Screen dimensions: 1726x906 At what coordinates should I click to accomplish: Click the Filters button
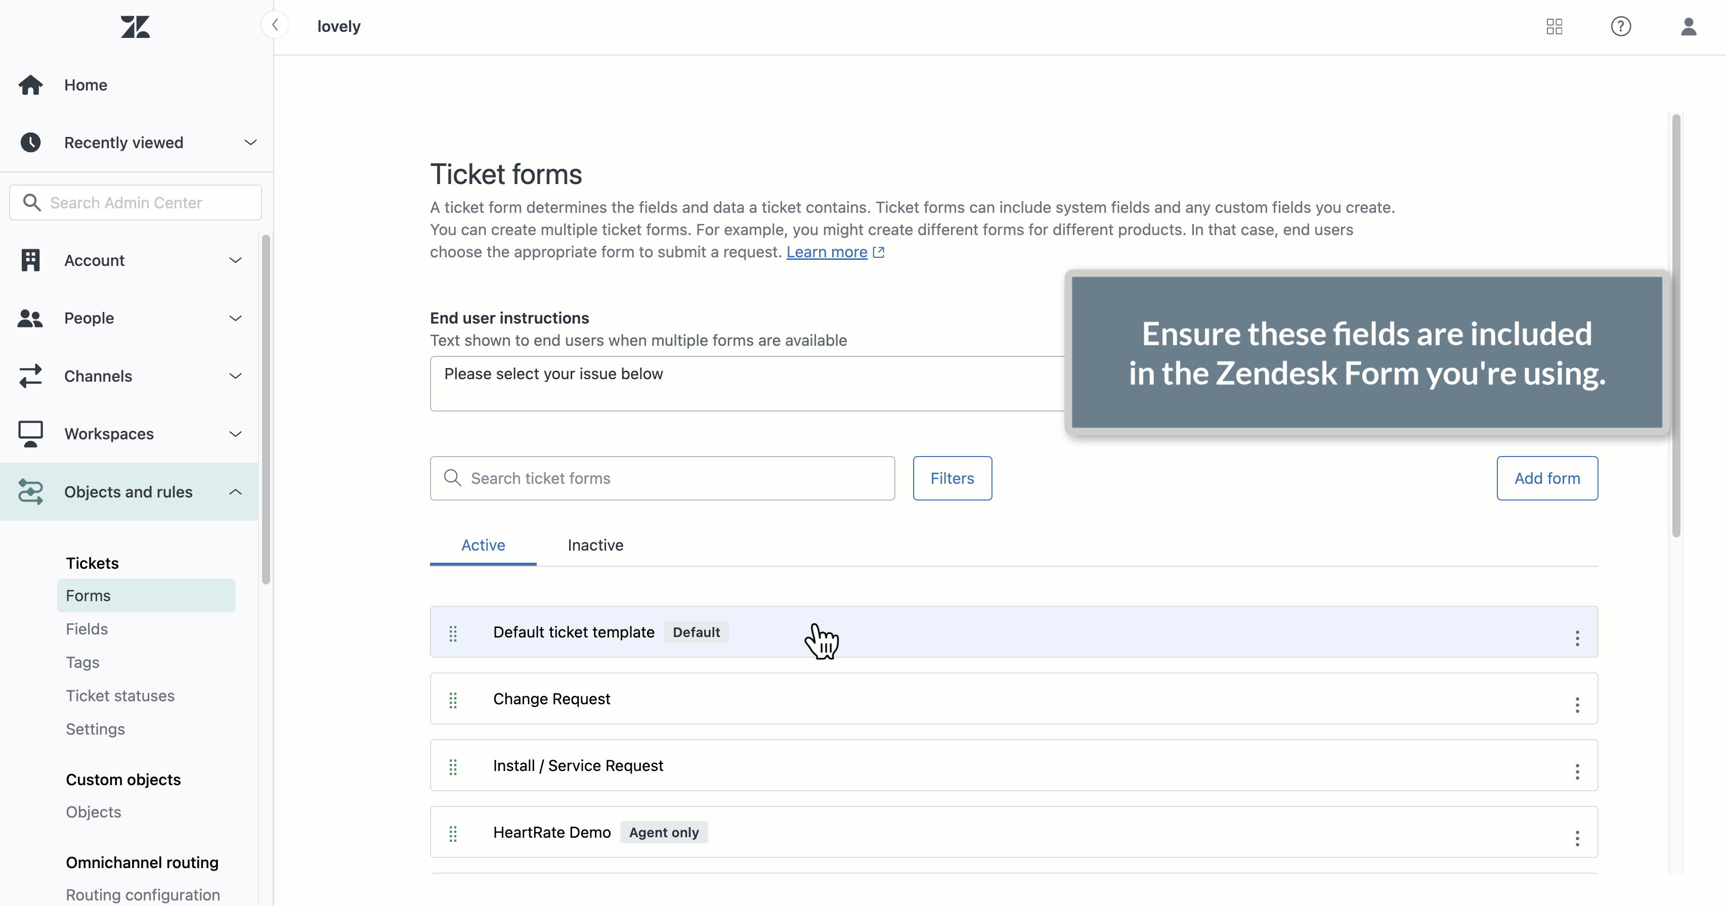(952, 478)
